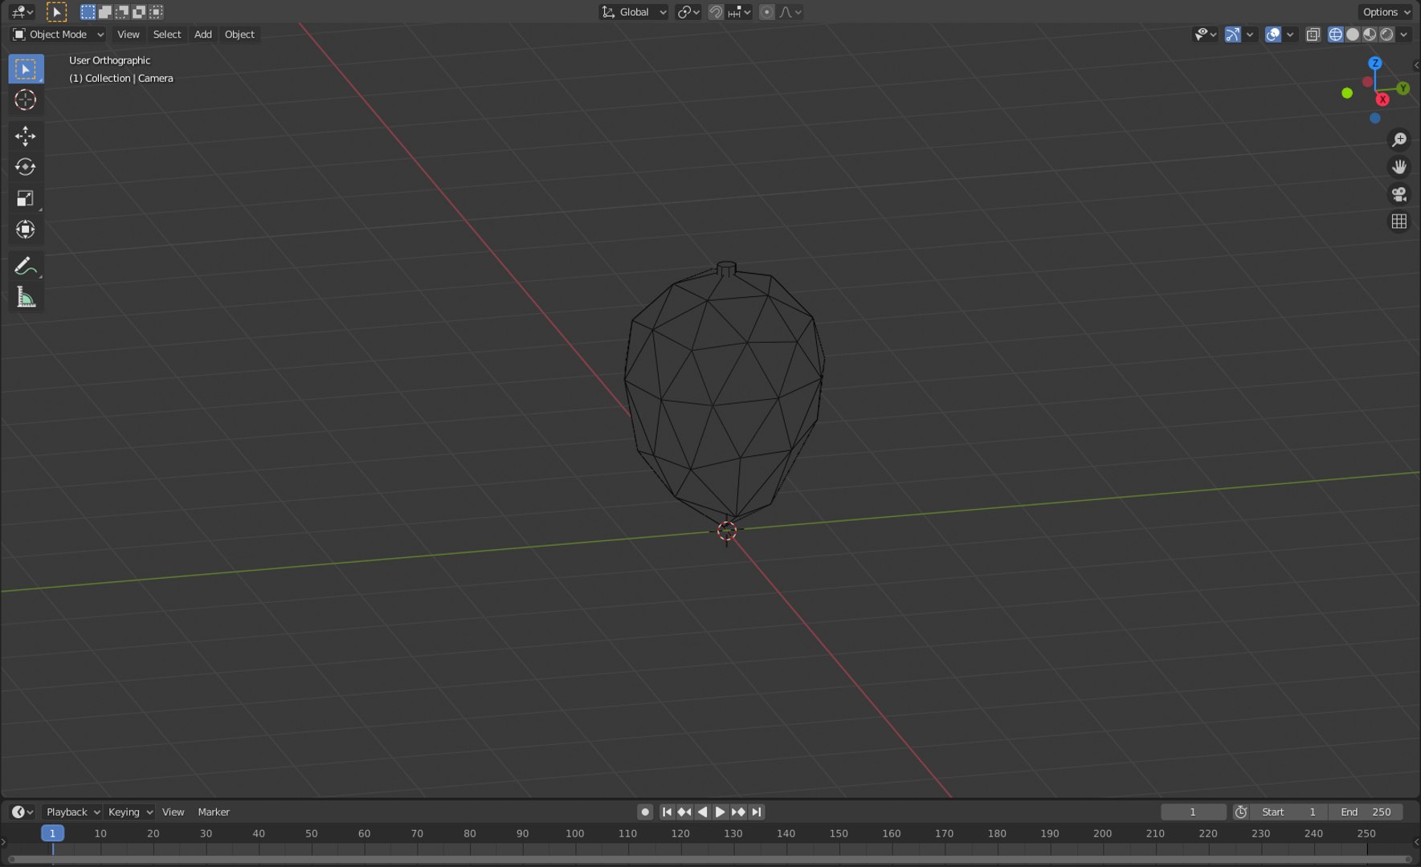Click the timeline playhead at frame 1
1421x867 pixels.
click(52, 833)
